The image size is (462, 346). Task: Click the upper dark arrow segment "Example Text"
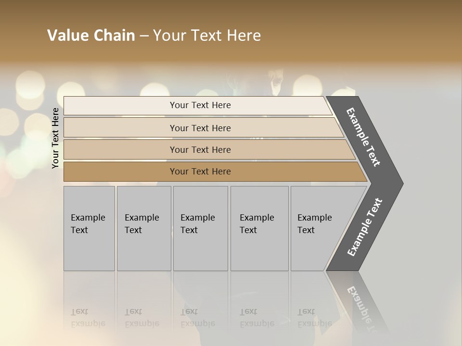point(363,137)
